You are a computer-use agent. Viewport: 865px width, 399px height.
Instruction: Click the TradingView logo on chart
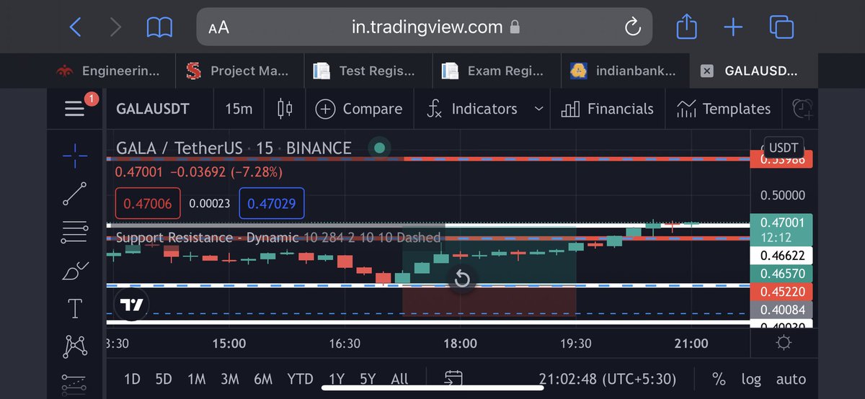133,305
